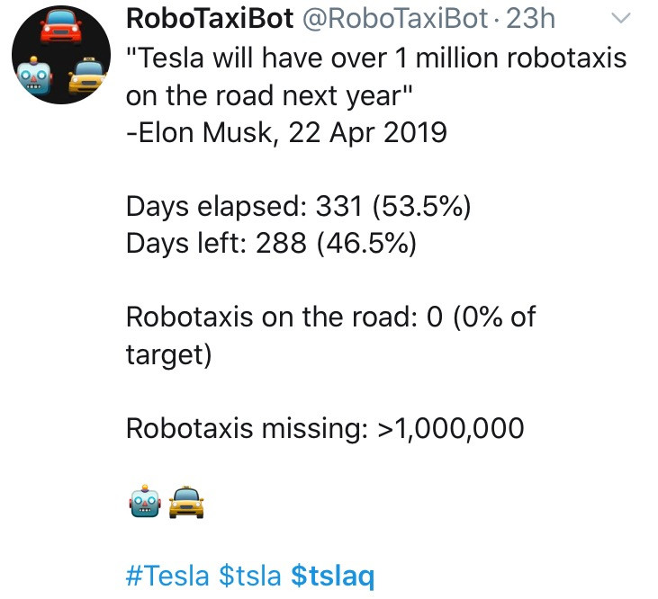The width and height of the screenshot is (658, 599).
Task: Open the #Tesla hashtag
Action: 167,575
